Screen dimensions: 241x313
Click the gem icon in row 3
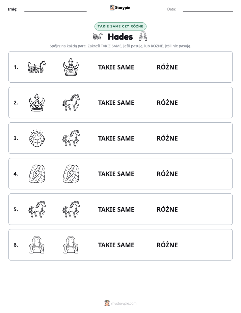click(37, 138)
